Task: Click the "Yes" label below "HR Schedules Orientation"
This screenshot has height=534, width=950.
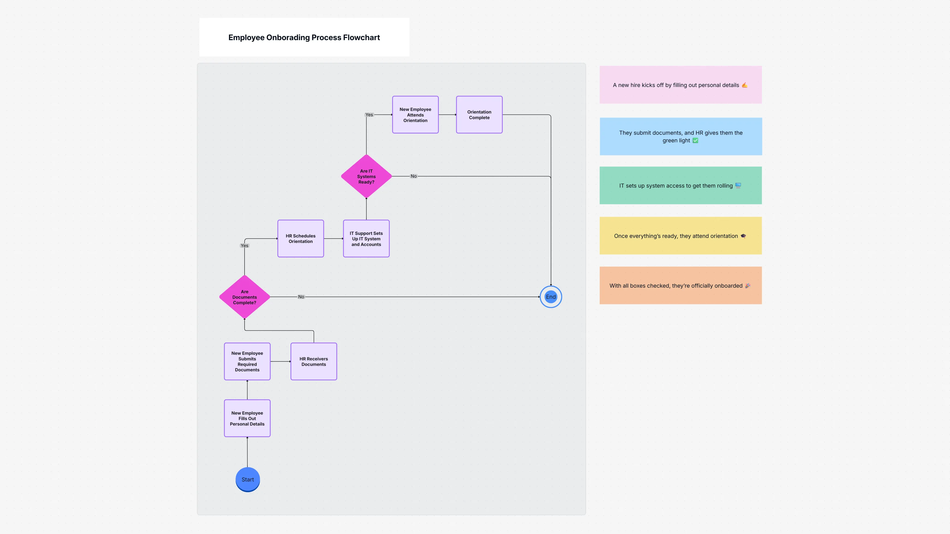Action: pyautogui.click(x=244, y=246)
